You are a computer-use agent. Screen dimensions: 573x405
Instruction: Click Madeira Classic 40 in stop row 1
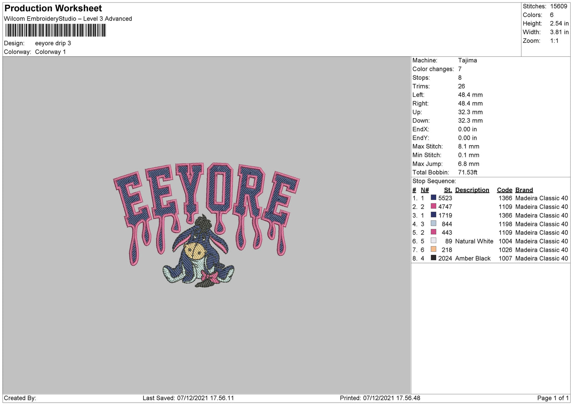(x=542, y=198)
